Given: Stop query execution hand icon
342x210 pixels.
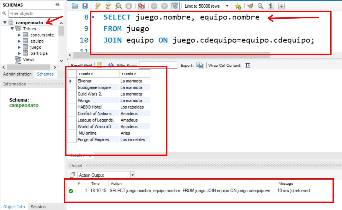Looking at the screenshot, I should [129, 6].
